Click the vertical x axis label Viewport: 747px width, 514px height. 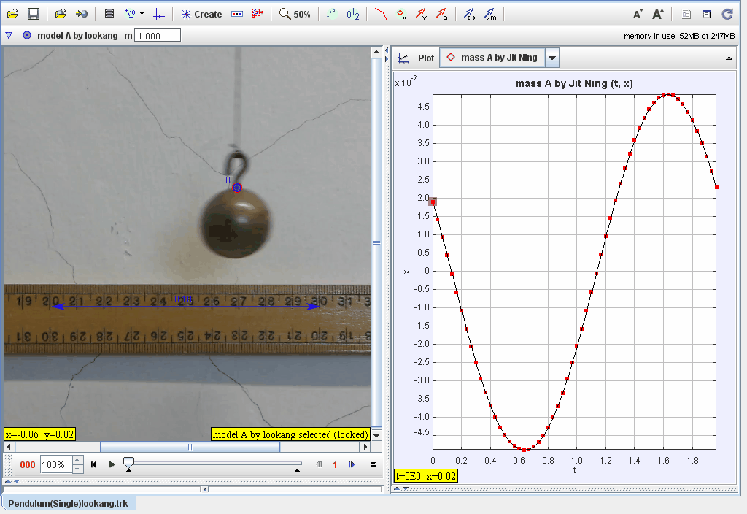point(406,272)
